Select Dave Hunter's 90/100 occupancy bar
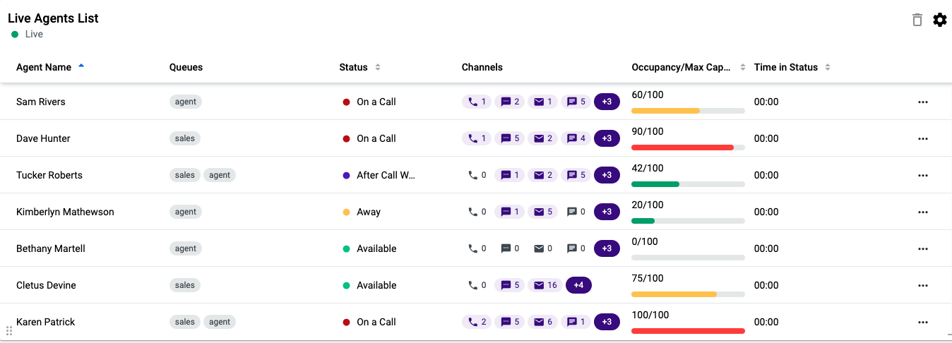This screenshot has height=343, width=952. (x=688, y=148)
